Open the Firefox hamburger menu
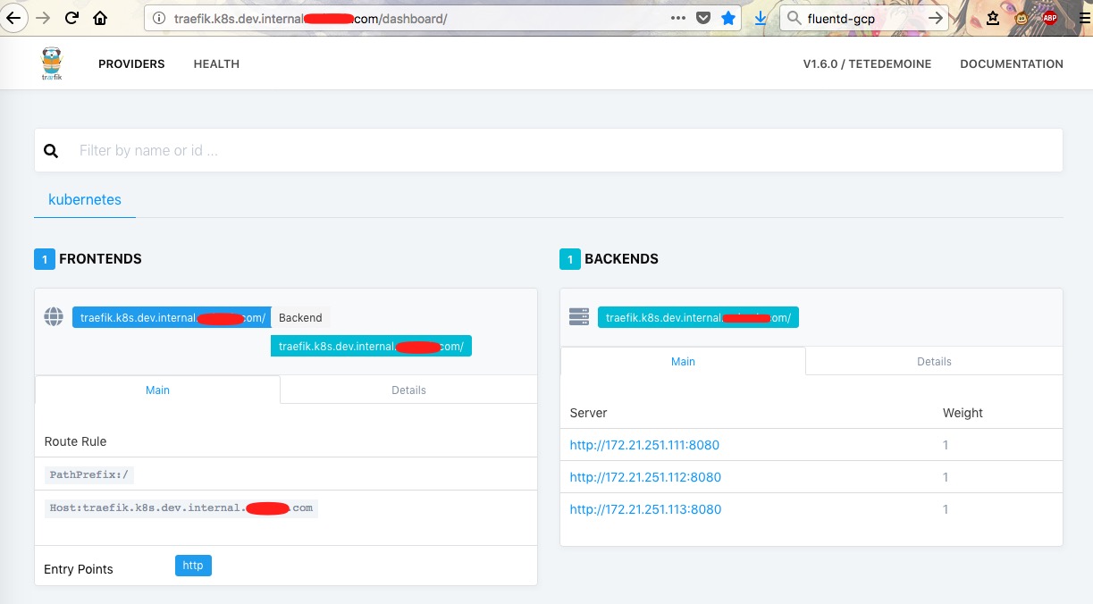The image size is (1093, 604). coord(1083,17)
